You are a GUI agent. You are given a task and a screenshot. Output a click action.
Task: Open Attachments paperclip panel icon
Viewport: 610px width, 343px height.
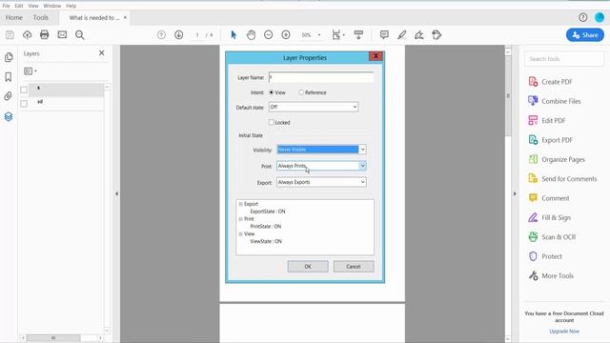tap(9, 96)
